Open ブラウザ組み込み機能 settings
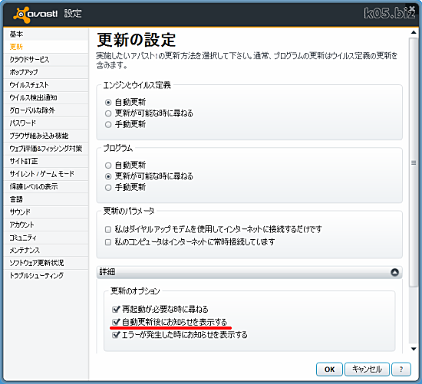The height and width of the screenshot is (384, 422). click(x=46, y=136)
